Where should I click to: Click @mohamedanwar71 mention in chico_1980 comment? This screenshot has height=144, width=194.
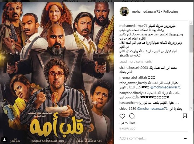(152, 109)
